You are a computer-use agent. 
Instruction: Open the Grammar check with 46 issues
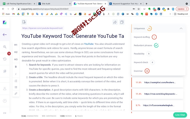pyautogui.click(x=142, y=71)
